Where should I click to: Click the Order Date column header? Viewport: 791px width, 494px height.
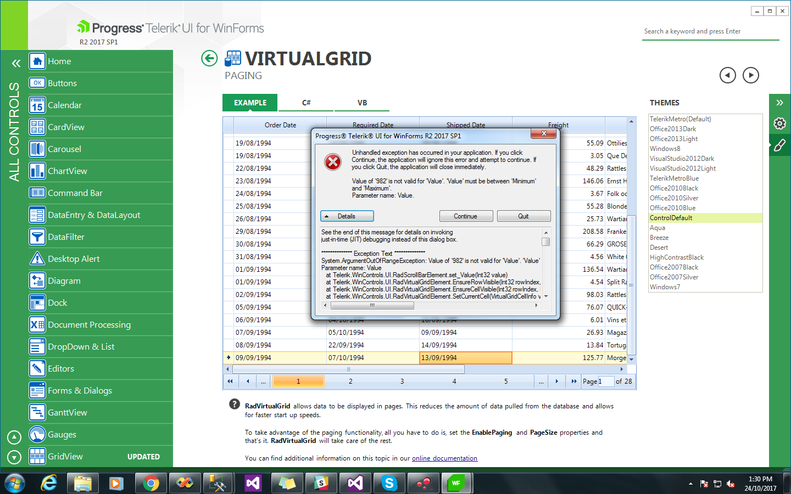[x=280, y=125]
